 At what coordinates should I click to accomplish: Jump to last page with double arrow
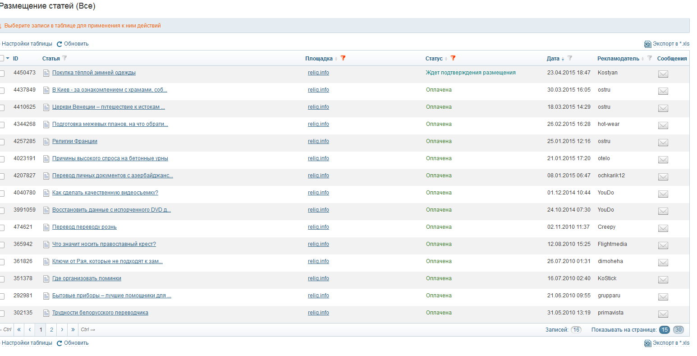click(73, 330)
